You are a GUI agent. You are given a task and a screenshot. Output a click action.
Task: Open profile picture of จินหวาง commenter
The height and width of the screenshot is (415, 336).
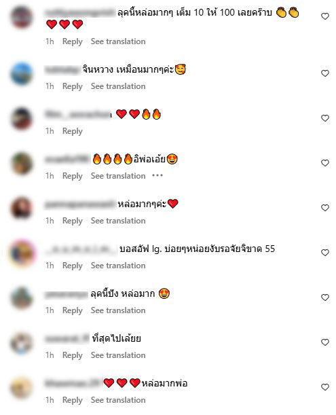[x=22, y=73]
